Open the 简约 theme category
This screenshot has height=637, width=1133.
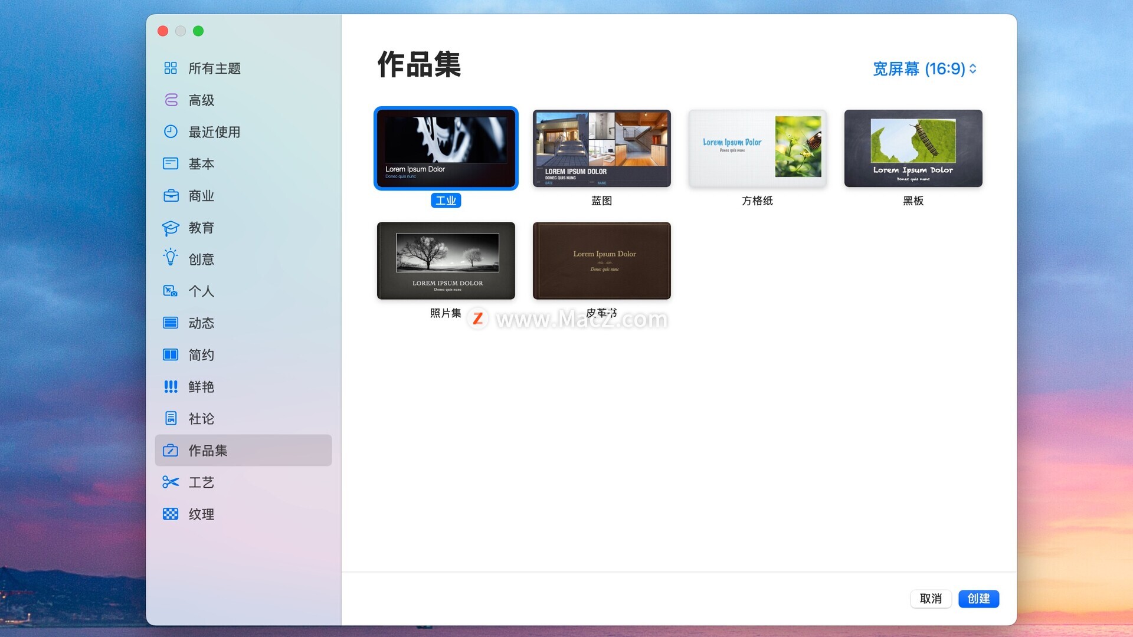point(201,355)
